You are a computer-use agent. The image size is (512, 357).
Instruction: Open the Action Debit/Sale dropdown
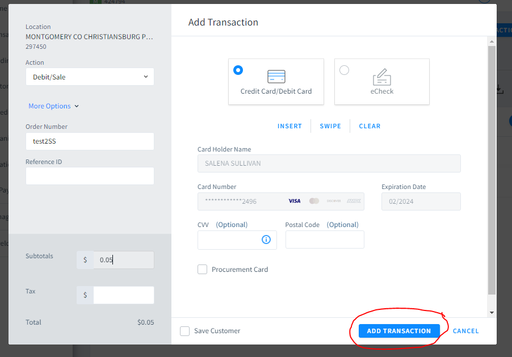(90, 77)
